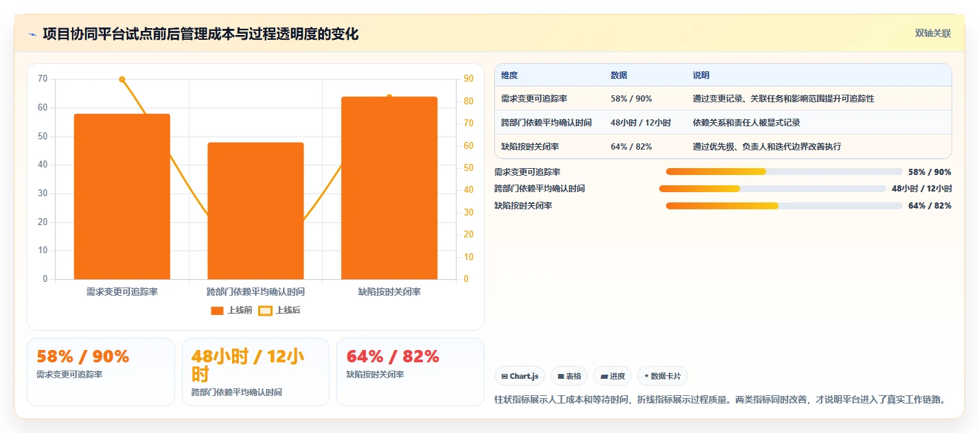979x433 pixels.
Task: Click x-axis label 需求变更可追踪率
Action: pyautogui.click(x=122, y=292)
